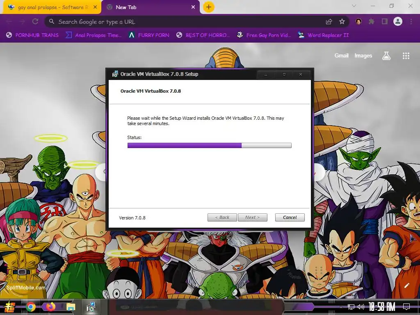Close the first browser tab
The image size is (420, 315).
point(95,7)
